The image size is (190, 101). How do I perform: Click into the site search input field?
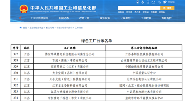pyautogui.click(x=139, y=8)
